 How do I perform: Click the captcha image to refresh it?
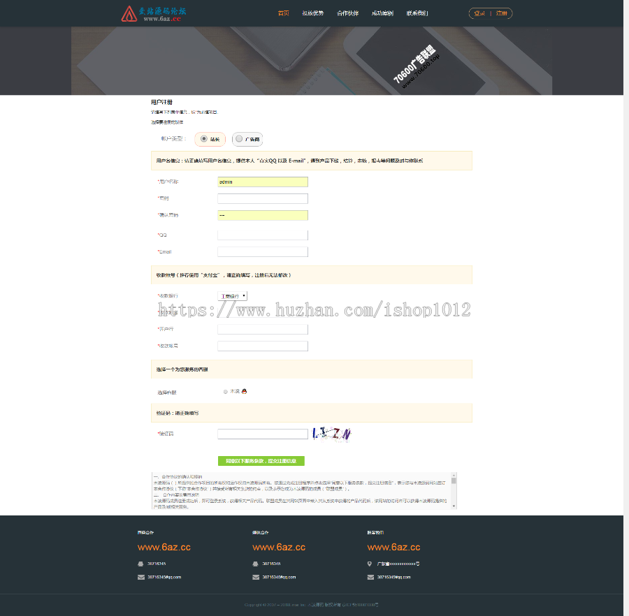pos(332,434)
